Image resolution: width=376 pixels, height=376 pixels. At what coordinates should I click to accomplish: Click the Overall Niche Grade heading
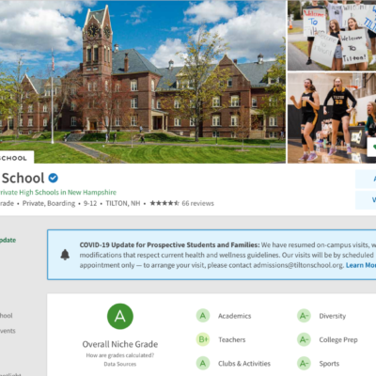click(120, 344)
